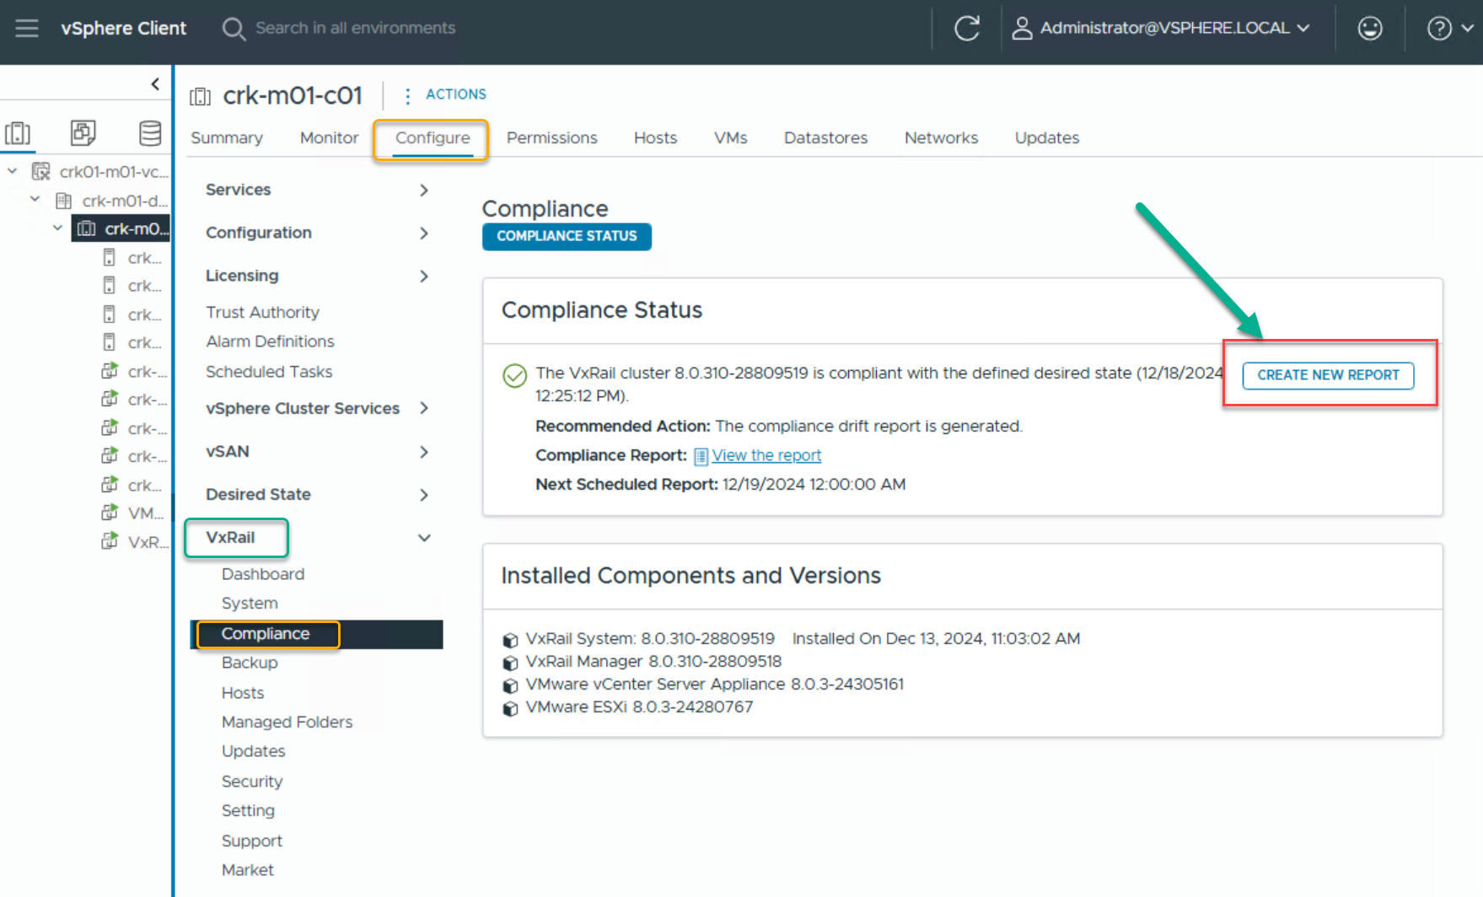Image resolution: width=1483 pixels, height=897 pixels.
Task: Expand the Desired State section
Action: point(424,495)
